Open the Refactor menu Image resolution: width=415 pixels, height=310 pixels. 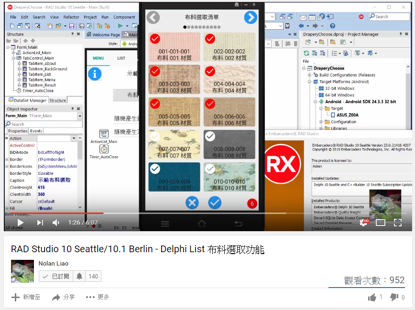coord(71,17)
